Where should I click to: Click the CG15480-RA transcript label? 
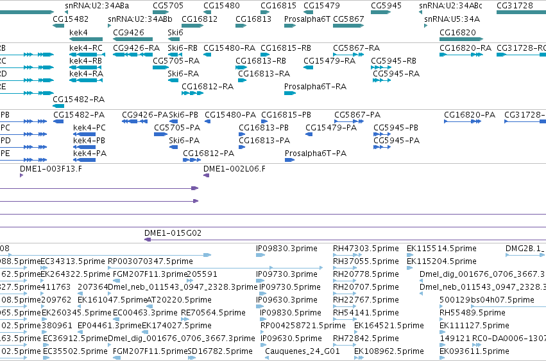(x=229, y=48)
